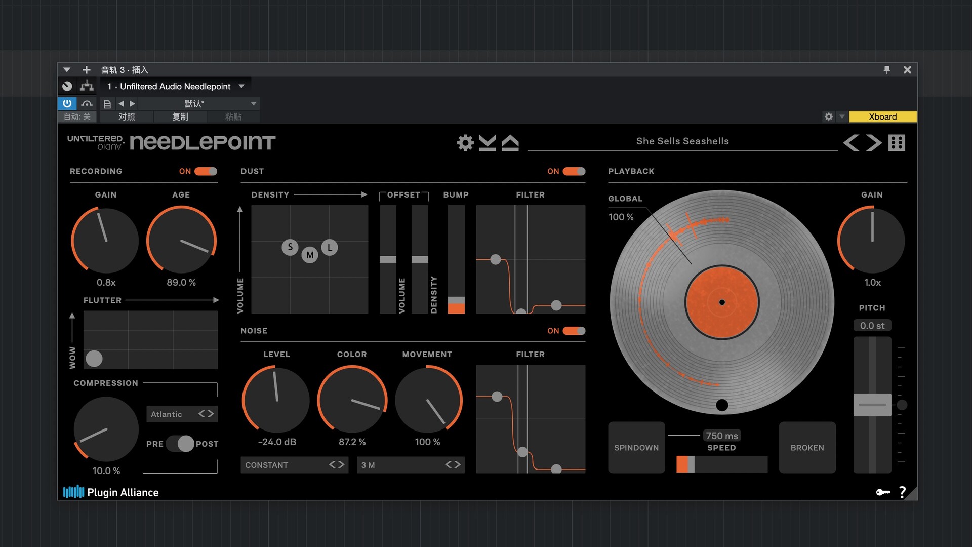Click the She Sells Seashells preset name
Screen dimensions: 972x547
(x=682, y=141)
